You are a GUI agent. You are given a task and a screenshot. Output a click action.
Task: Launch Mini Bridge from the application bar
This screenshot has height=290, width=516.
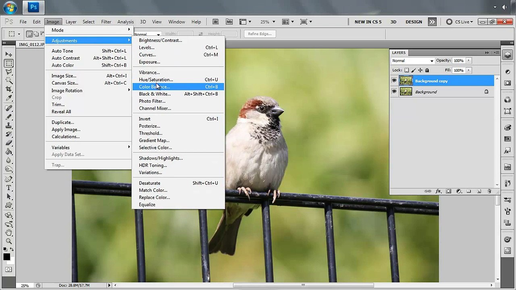pos(229,22)
